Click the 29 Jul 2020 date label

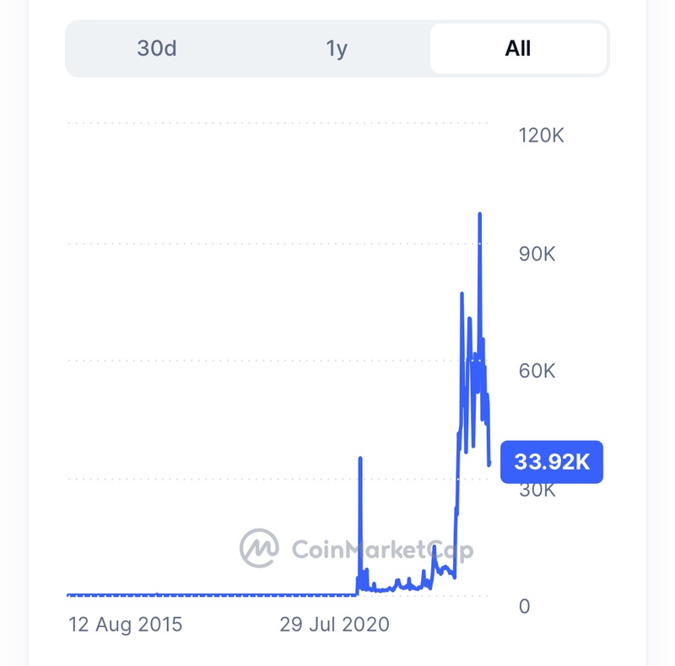click(334, 625)
